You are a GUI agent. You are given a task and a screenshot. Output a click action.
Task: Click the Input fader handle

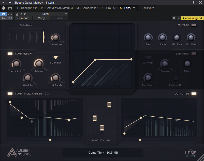[x=95, y=118]
